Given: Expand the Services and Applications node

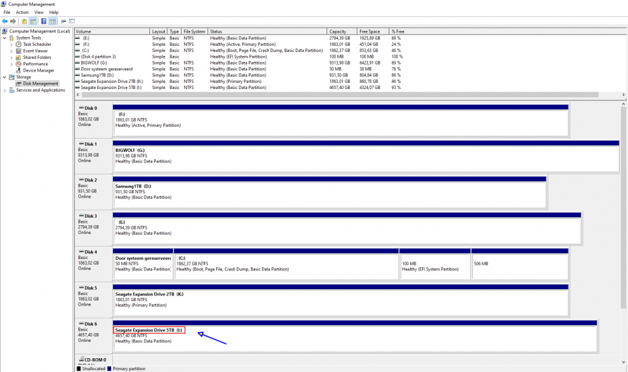Looking at the screenshot, I should tap(6, 90).
